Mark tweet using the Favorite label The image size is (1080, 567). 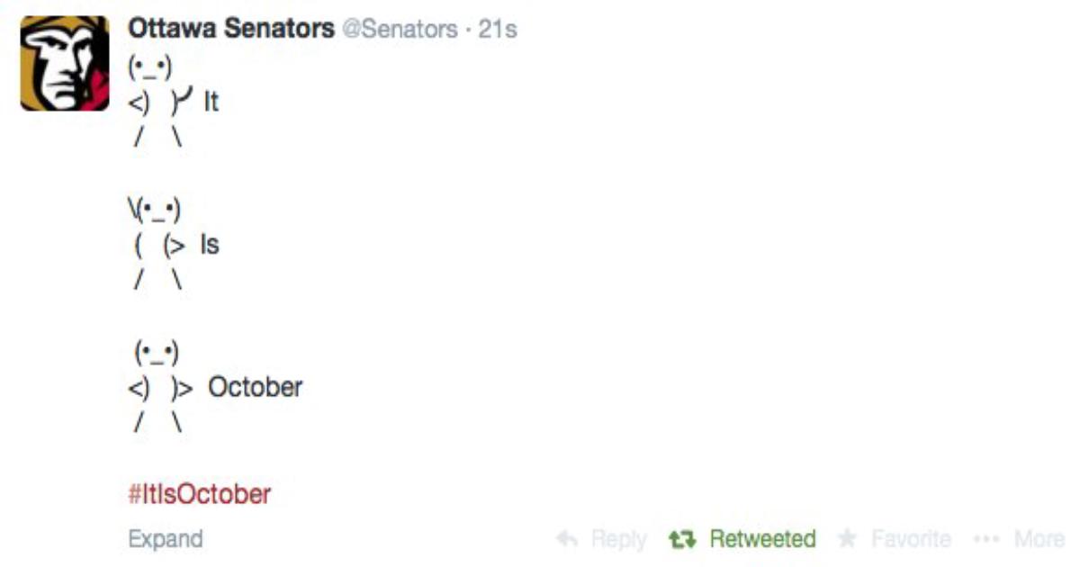(x=911, y=539)
